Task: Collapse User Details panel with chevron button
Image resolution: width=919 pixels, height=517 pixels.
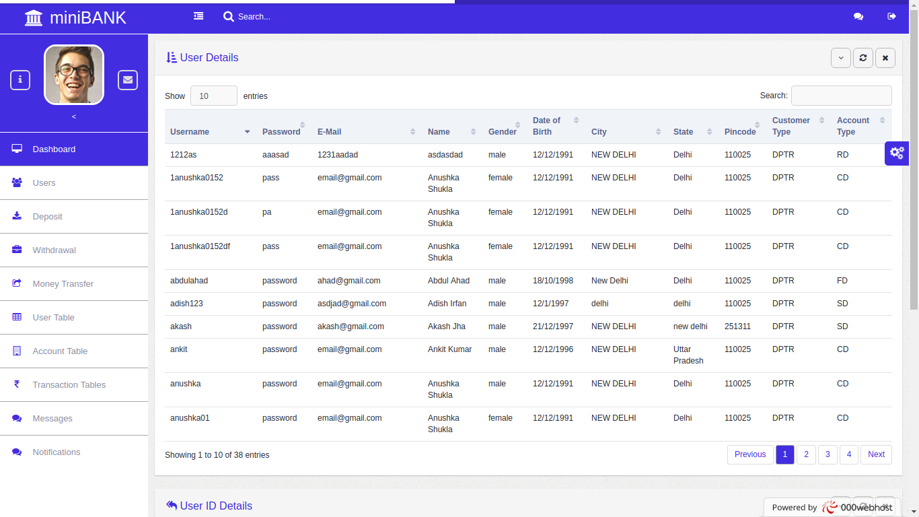Action: point(841,58)
